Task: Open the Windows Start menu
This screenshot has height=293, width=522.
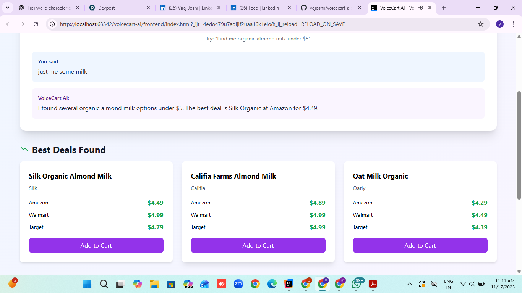Action: [x=87, y=284]
